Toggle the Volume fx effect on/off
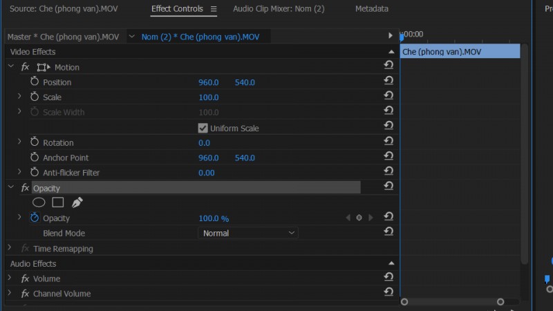The width and height of the screenshot is (553, 311). 25,279
